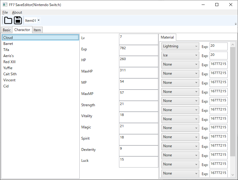Image resolution: width=238 pixels, height=180 pixels.
Task: Click the app icon in title bar
Action: coord(5,5)
